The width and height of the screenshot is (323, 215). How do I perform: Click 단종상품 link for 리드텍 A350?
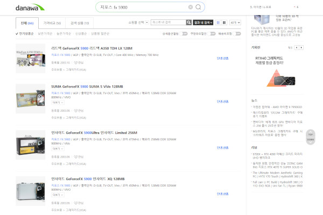(x=223, y=59)
